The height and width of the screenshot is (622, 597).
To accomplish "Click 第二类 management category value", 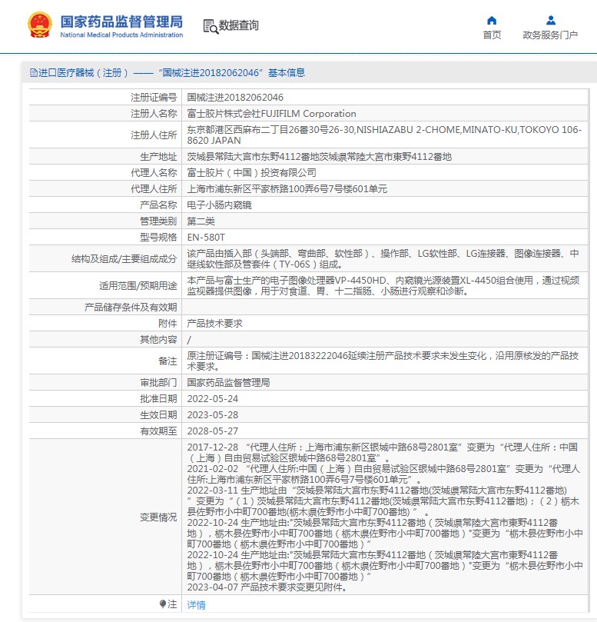I will coord(201,221).
